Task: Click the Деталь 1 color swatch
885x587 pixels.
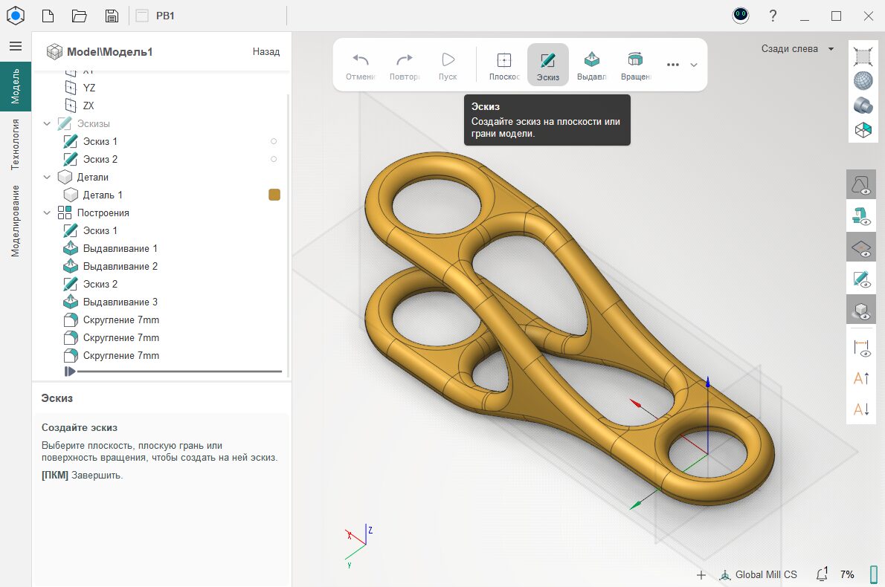Action: coord(274,195)
